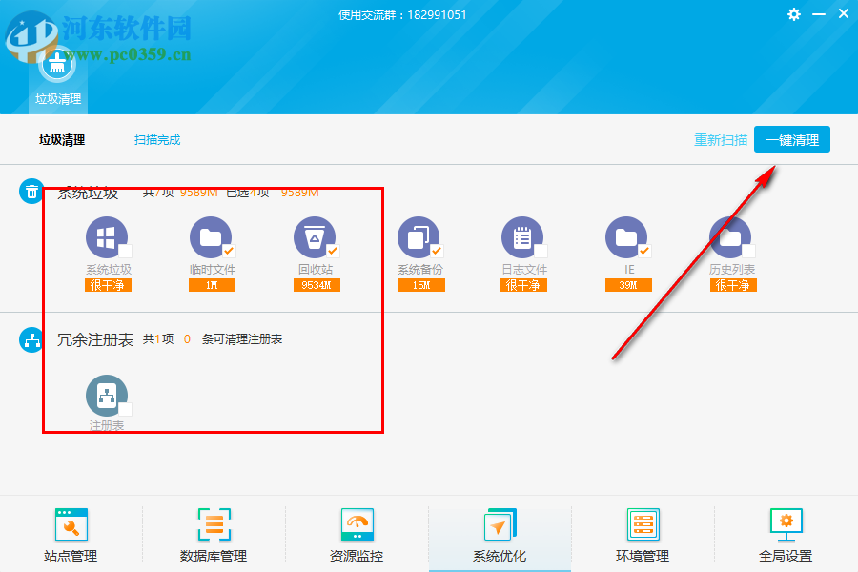The image size is (858, 572).
Task: Open 站点管理 in bottom navigation
Action: [71, 535]
